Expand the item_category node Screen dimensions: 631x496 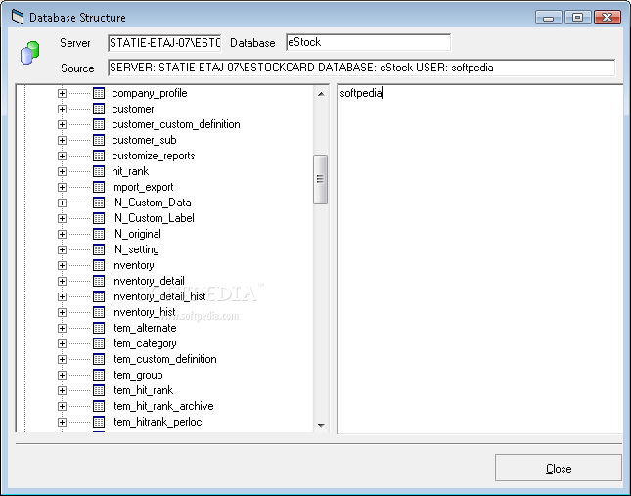[62, 343]
